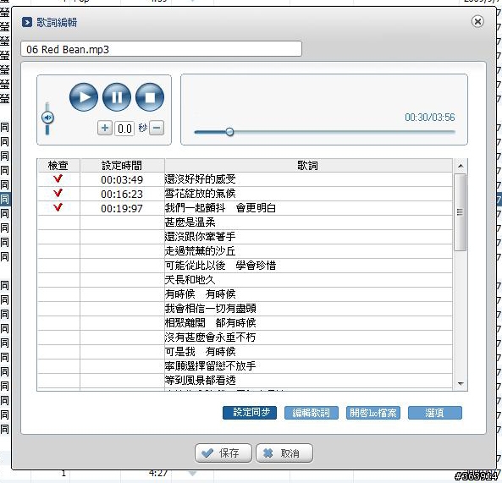Click the 歌詞 column header
The width and height of the screenshot is (502, 483).
pyautogui.click(x=308, y=166)
